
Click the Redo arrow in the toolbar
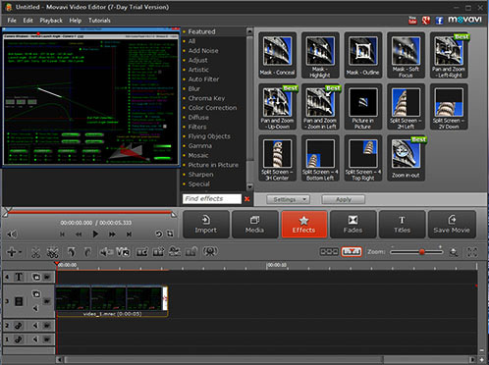click(x=87, y=252)
